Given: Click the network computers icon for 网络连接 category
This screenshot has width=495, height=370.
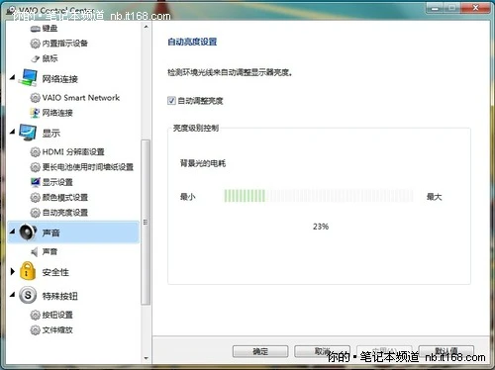Looking at the screenshot, I should click(28, 78).
